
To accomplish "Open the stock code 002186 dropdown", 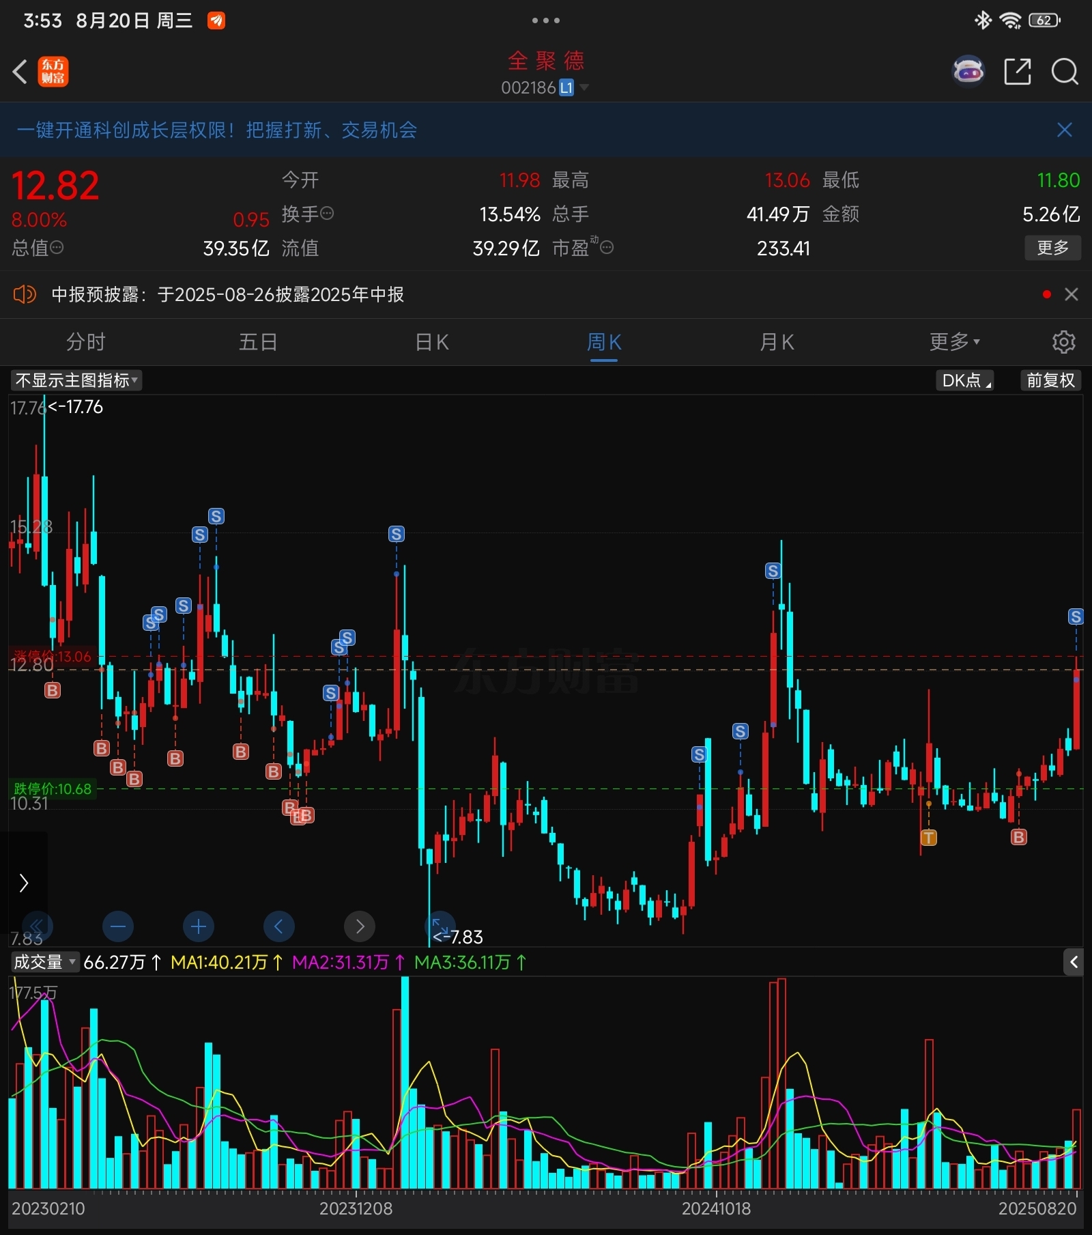I will [x=545, y=87].
